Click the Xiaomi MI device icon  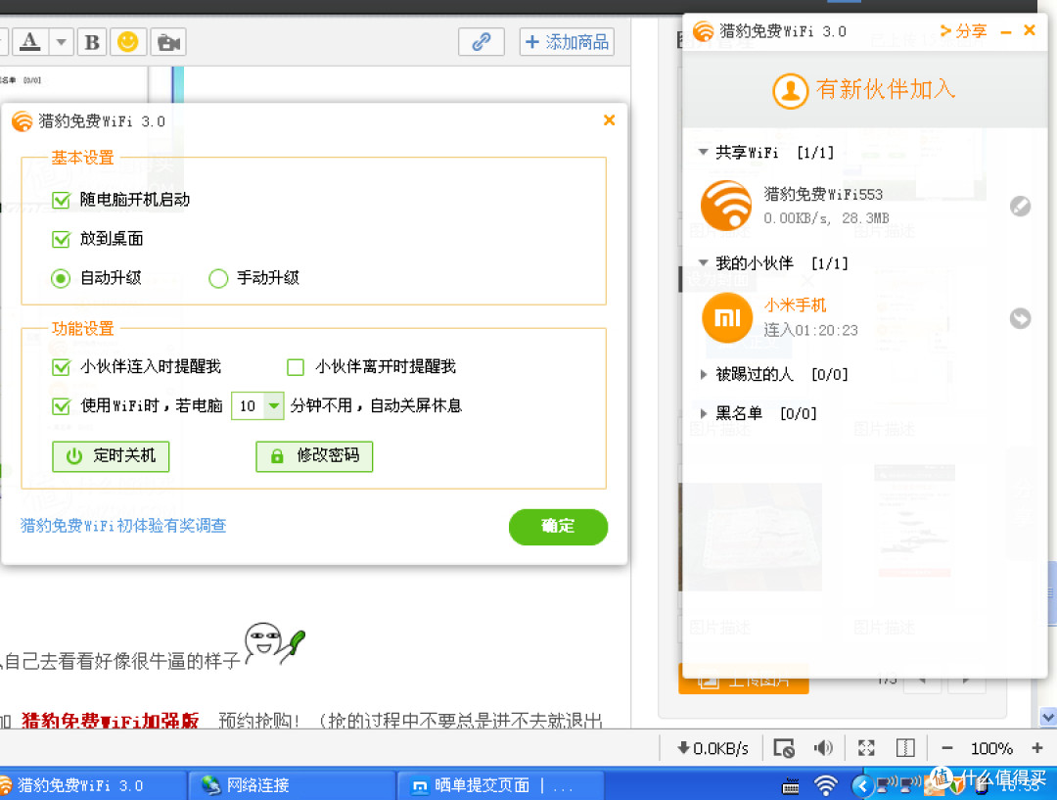pyautogui.click(x=726, y=317)
